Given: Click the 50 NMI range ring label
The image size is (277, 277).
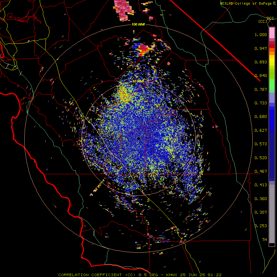Looking at the screenshot, I should (138, 82).
